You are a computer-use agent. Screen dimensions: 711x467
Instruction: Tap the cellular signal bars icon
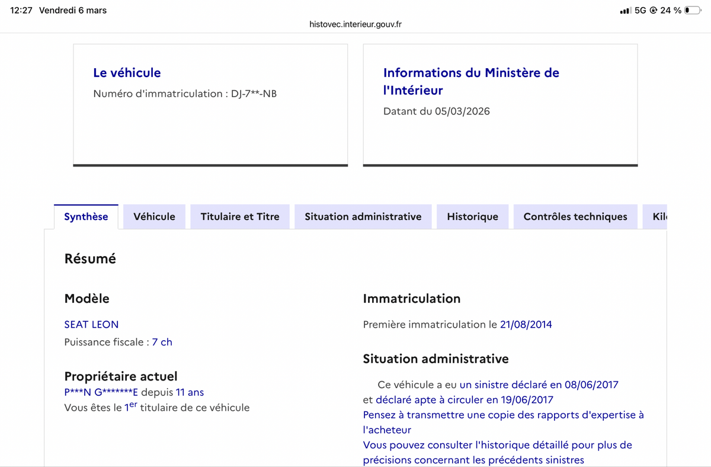tap(625, 11)
